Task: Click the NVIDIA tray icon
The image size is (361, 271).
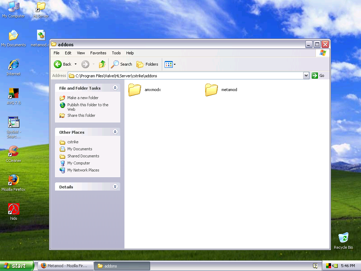Action: pyautogui.click(x=335, y=266)
